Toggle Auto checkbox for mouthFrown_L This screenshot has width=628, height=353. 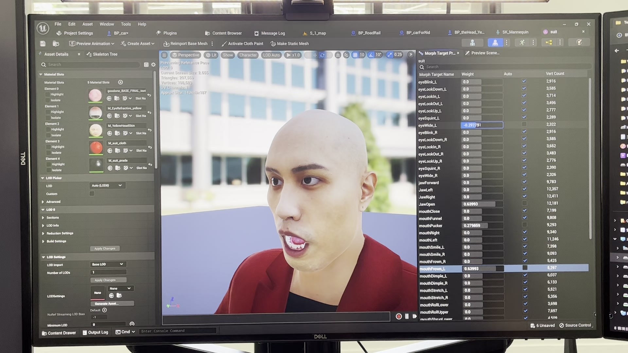click(525, 268)
